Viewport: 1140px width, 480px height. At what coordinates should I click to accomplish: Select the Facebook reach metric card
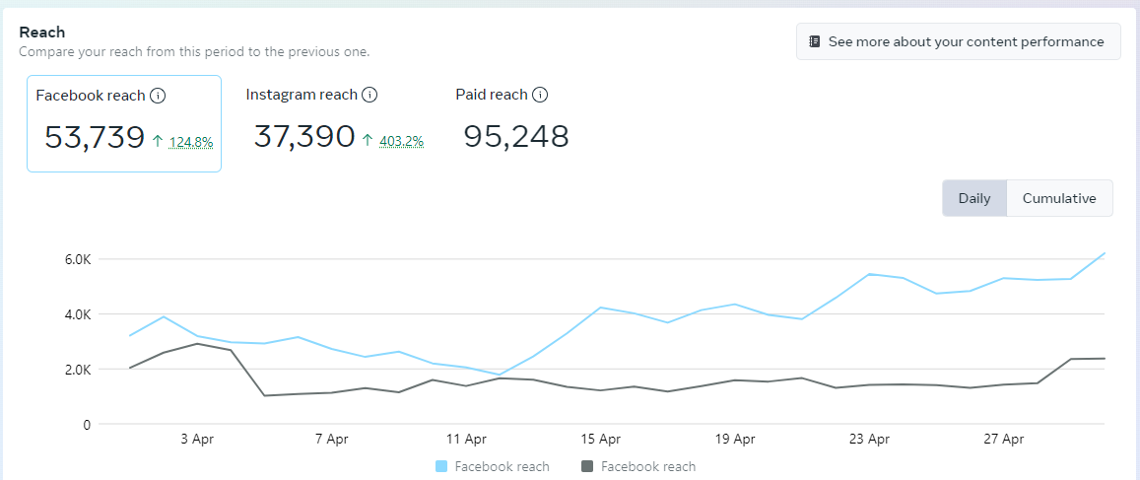pyautogui.click(x=124, y=123)
